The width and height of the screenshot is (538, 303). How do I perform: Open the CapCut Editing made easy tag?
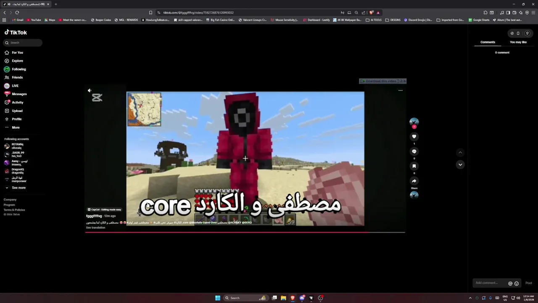coord(104,210)
